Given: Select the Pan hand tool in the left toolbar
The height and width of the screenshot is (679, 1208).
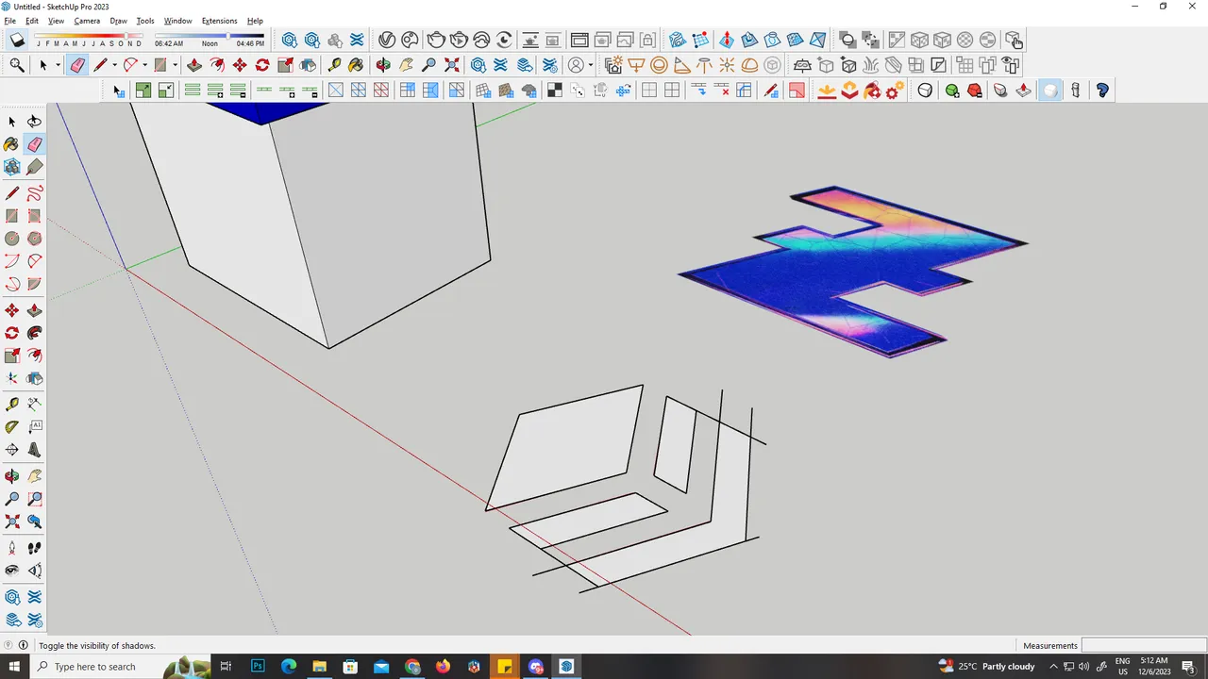Looking at the screenshot, I should 35,476.
